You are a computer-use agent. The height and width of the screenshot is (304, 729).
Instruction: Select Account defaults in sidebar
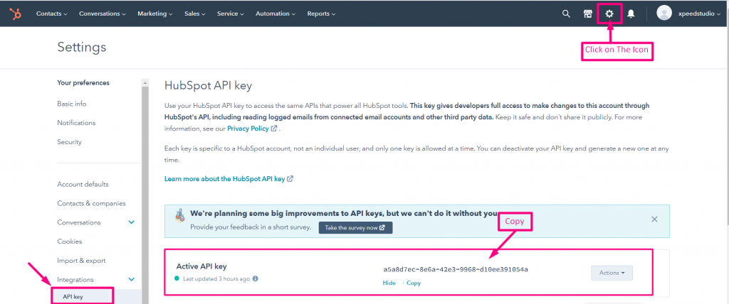83,184
